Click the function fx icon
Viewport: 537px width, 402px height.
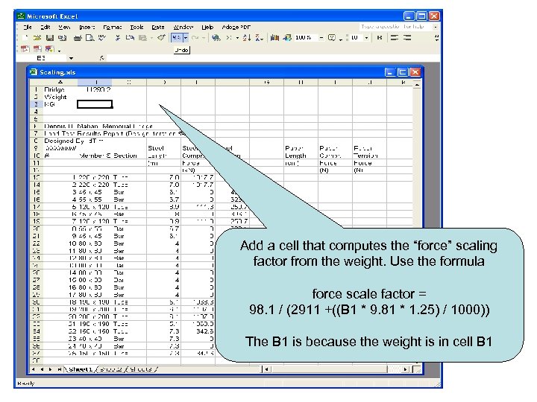point(101,59)
